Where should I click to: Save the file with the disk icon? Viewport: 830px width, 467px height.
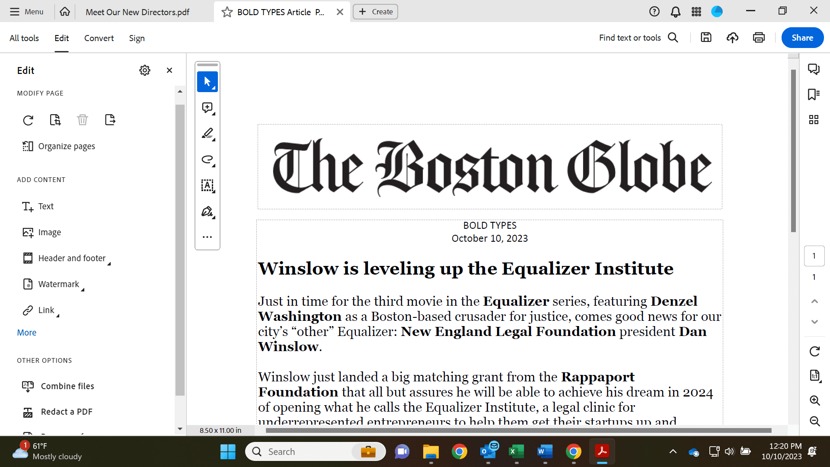[x=706, y=38]
